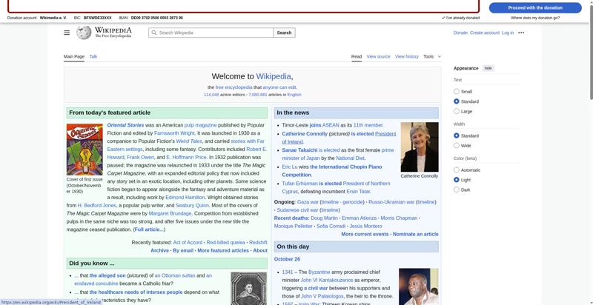Open the hamburger main menu
This screenshot has height=305, width=593.
67,33
